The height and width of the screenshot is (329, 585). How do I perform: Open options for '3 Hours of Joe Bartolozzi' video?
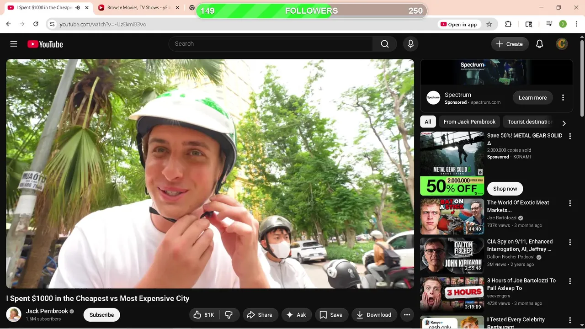tap(570, 281)
